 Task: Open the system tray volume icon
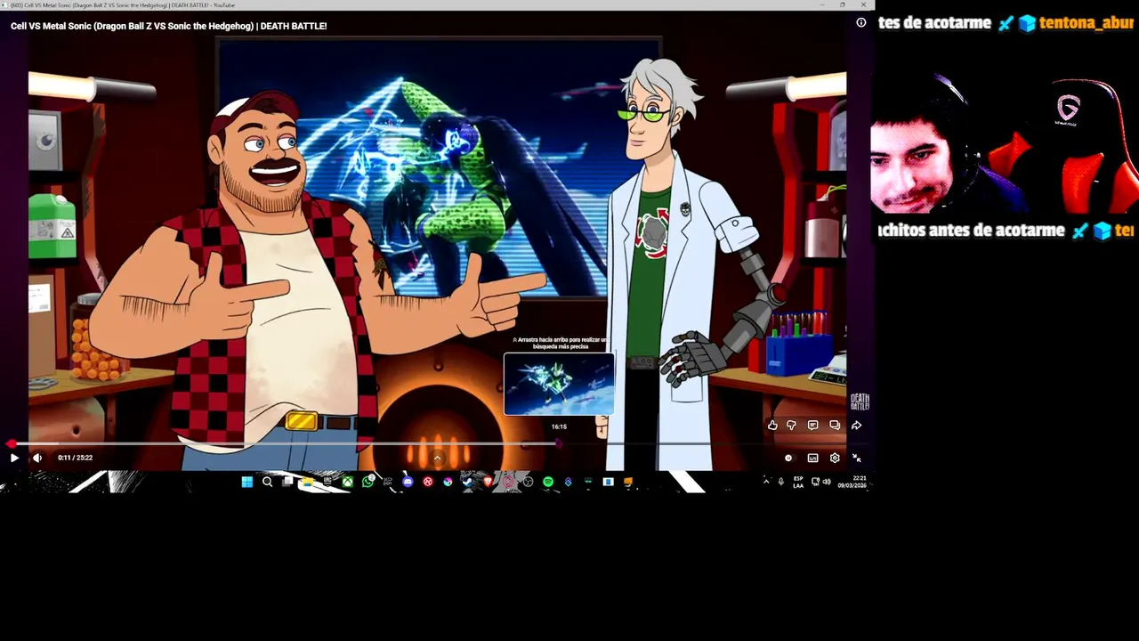tap(827, 482)
